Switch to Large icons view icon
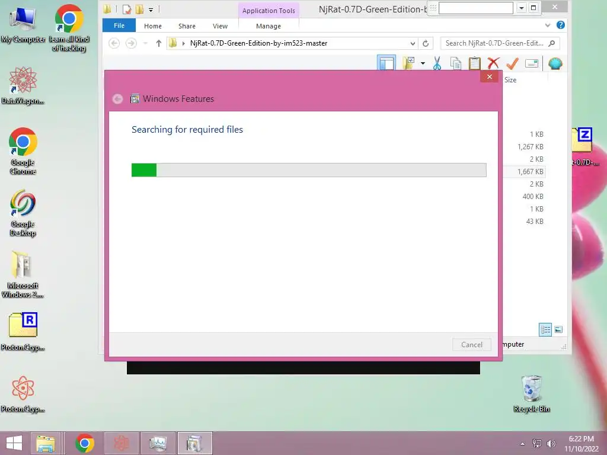607x455 pixels. pos(558,329)
